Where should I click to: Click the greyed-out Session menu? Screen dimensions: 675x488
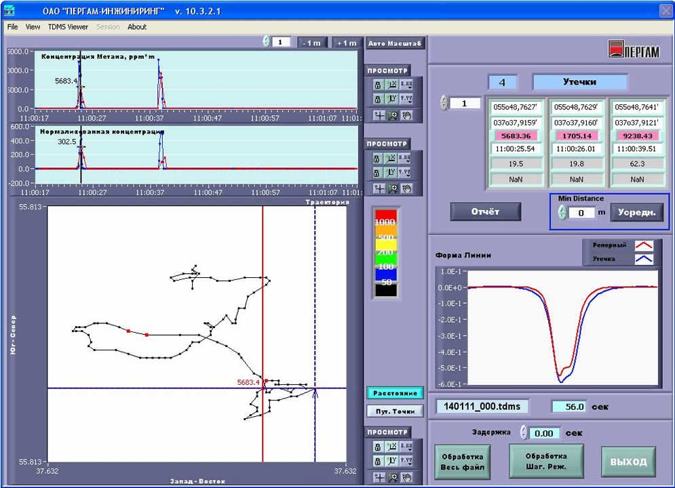(108, 26)
